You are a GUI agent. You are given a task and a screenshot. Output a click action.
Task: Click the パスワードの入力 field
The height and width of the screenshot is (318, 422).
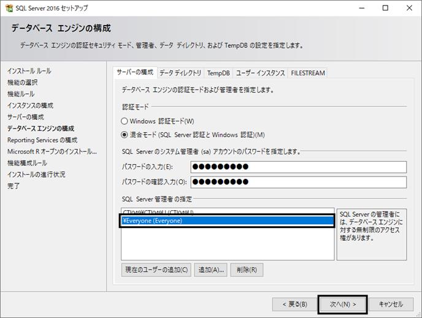coord(299,167)
